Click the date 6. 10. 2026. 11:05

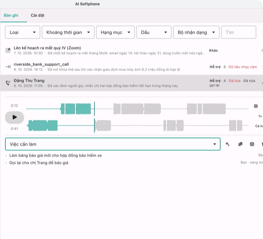[28, 86]
